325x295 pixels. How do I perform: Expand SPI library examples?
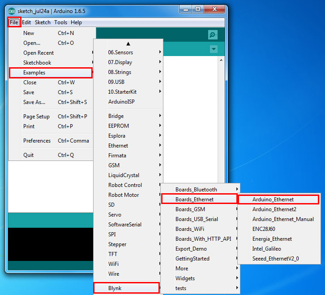pos(128,234)
